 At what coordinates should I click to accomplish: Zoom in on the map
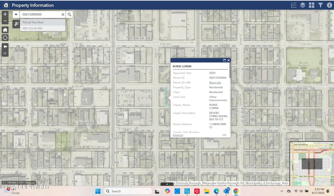coord(5,14)
